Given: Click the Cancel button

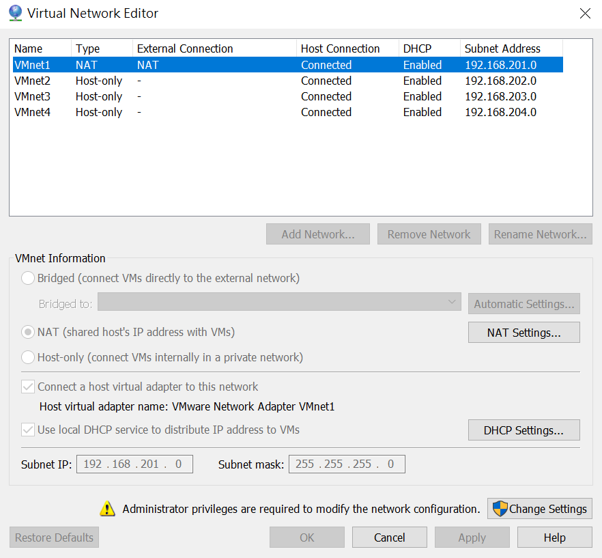Looking at the screenshot, I should [389, 538].
